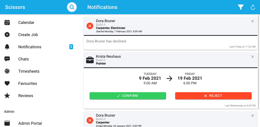Image resolution: width=260 pixels, height=127 pixels.
Task: Click the notifications list scrollbar
Action: pos(258,62)
